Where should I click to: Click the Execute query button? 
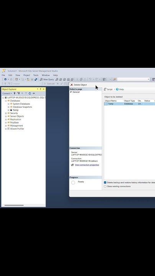click(49, 84)
